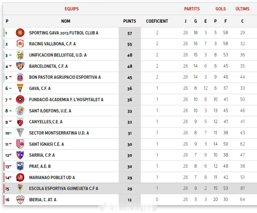This screenshot has height=213, width=257.
Task: Click the ÚLTIMS column header
Action: pyautogui.click(x=242, y=9)
